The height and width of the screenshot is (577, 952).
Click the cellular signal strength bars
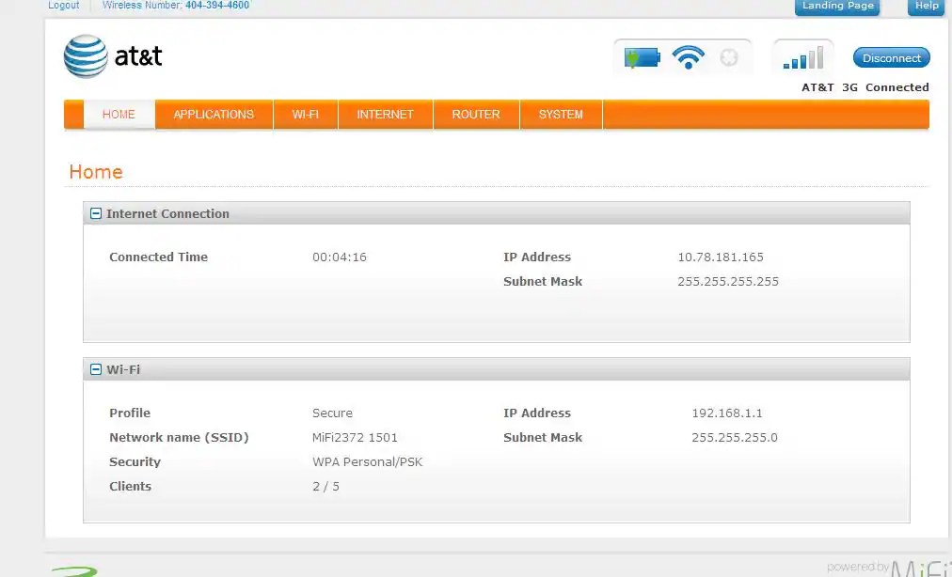[x=803, y=57]
